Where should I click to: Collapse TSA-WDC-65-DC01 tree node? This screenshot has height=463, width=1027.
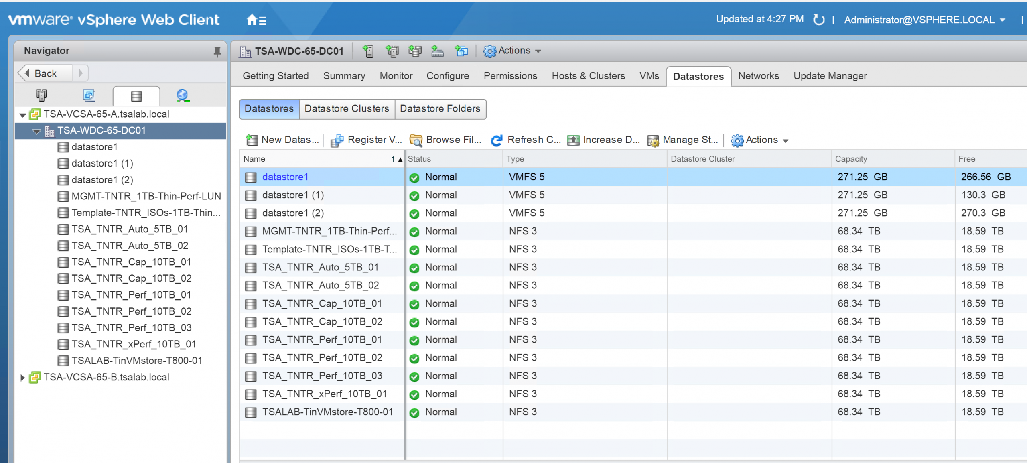[37, 131]
